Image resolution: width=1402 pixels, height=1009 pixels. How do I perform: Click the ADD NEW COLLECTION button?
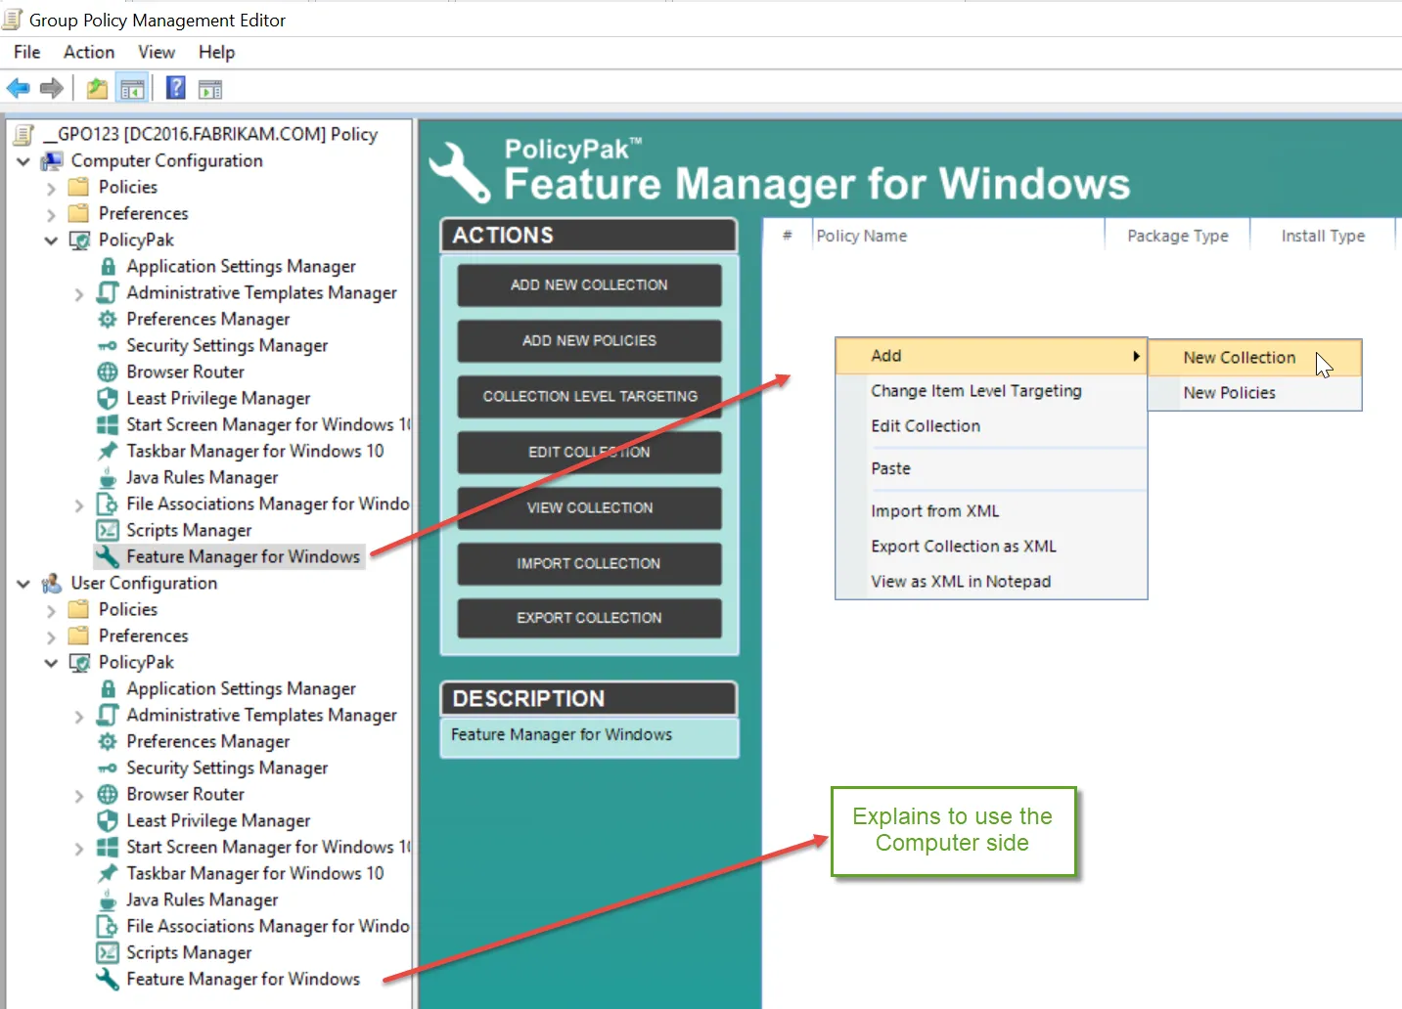(x=589, y=285)
